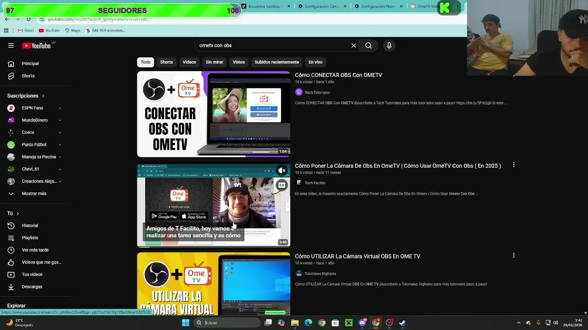Viewport: 588px width, 330px height.
Task: Open Discord from the taskbar
Action: tap(362, 323)
